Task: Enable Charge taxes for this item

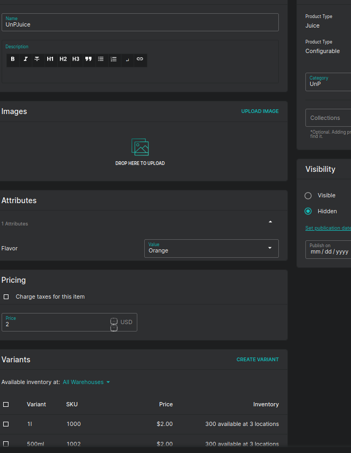Action: [6, 297]
